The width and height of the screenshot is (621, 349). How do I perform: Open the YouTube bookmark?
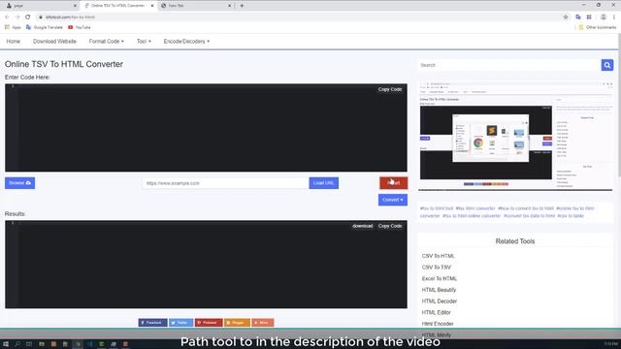click(80, 27)
